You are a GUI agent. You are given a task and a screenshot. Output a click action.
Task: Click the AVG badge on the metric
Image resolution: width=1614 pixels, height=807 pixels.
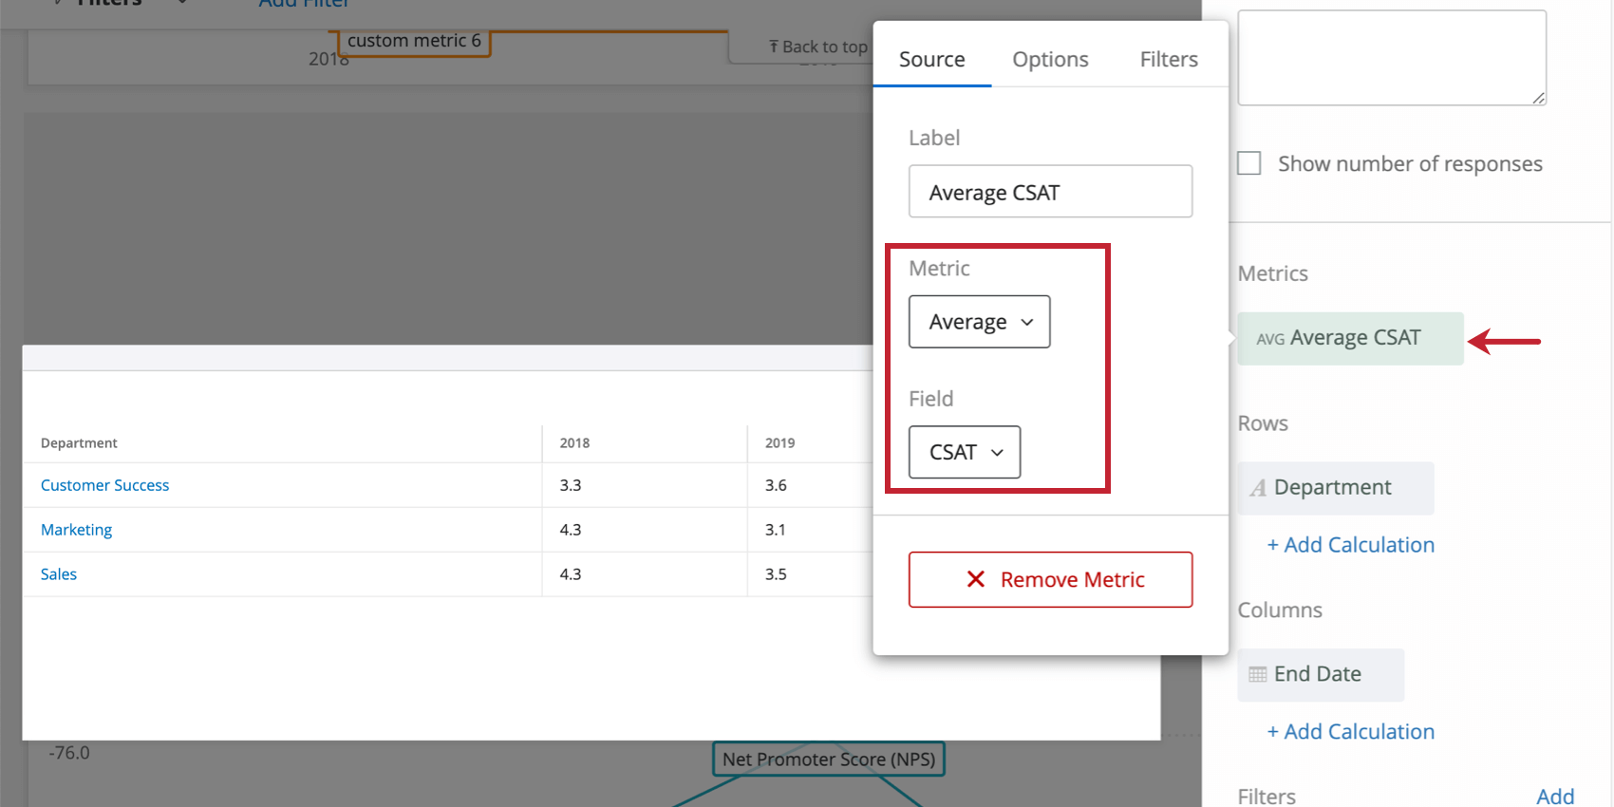click(1270, 339)
